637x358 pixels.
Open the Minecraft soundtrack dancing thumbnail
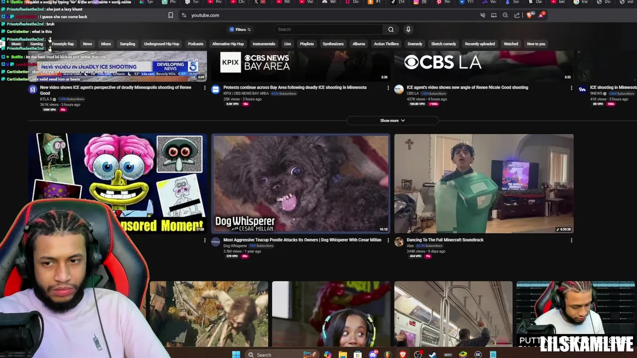tap(484, 183)
